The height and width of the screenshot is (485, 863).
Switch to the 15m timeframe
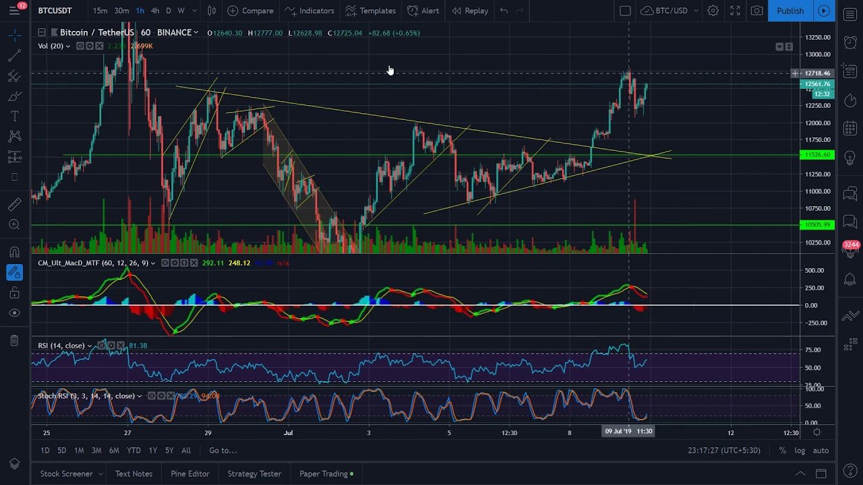[100, 11]
